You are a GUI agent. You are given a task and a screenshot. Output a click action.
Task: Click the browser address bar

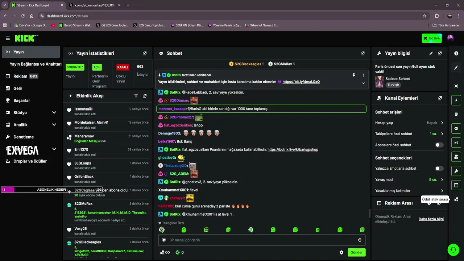pos(232,16)
